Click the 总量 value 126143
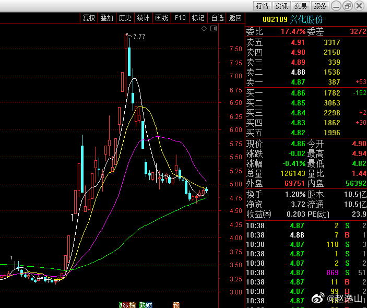This screenshot has height=308, width=367. (293, 173)
